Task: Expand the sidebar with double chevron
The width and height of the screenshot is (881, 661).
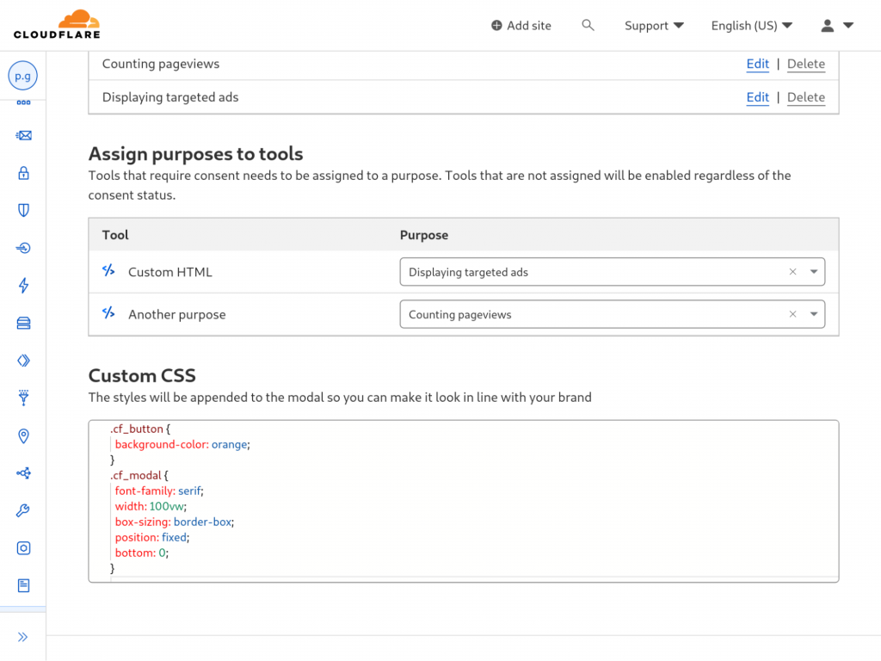Action: [x=23, y=637]
